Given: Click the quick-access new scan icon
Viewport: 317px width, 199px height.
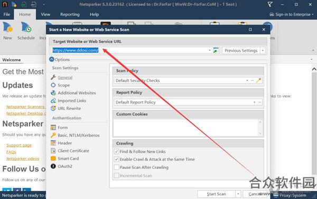Looking at the screenshot, I should coord(14,4).
